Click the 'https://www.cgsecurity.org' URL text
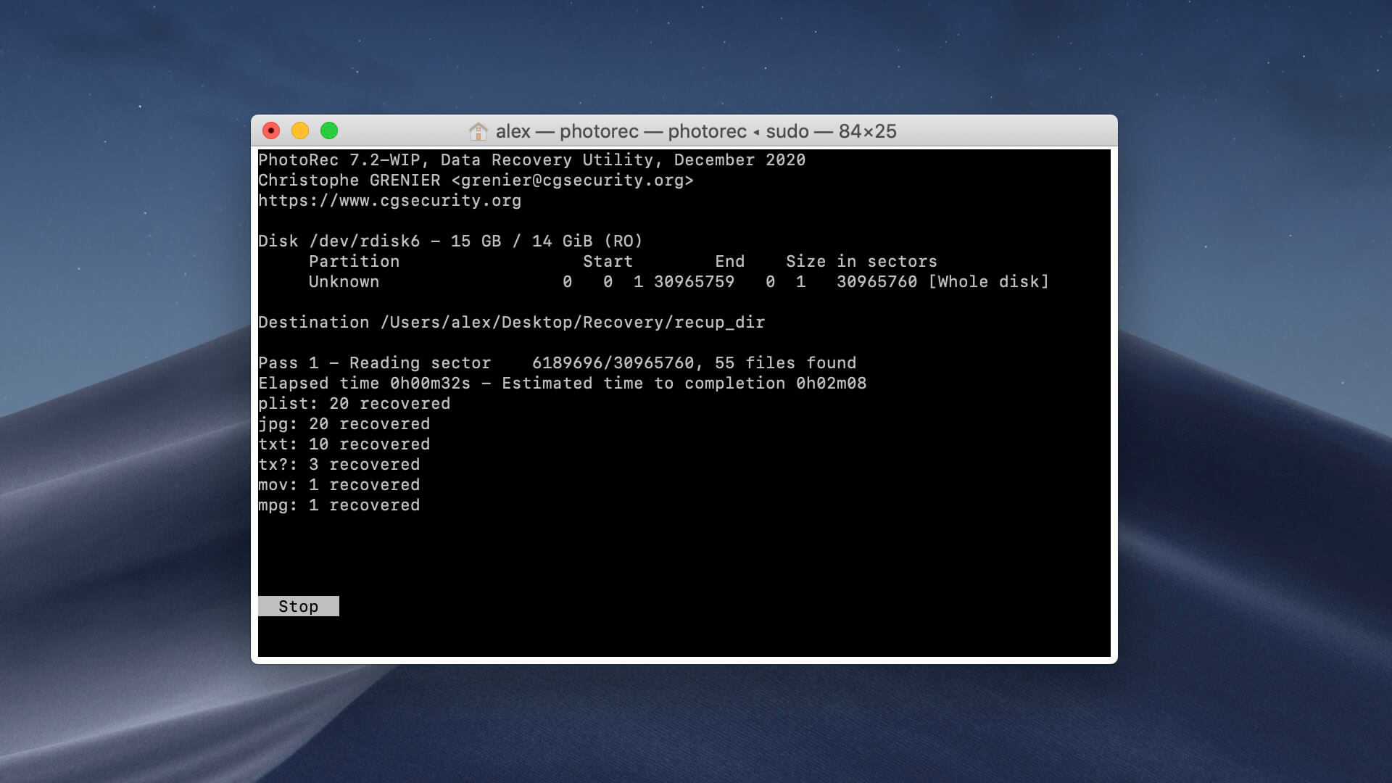The image size is (1392, 783). tap(389, 201)
